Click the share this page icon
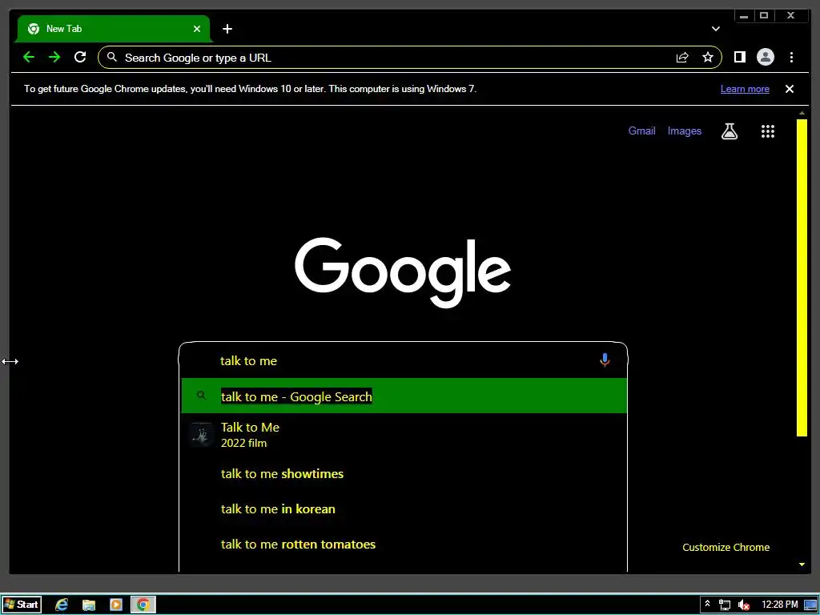 (682, 58)
